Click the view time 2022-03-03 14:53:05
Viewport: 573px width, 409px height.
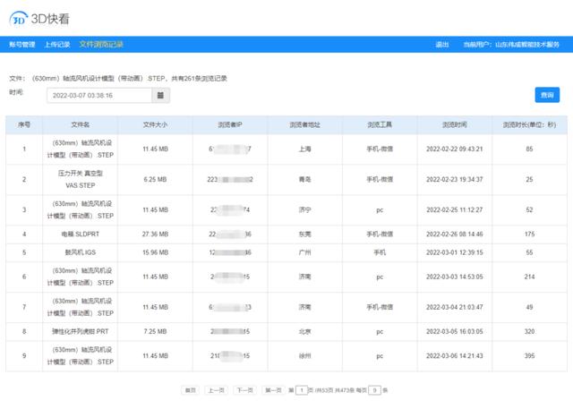[455, 277]
